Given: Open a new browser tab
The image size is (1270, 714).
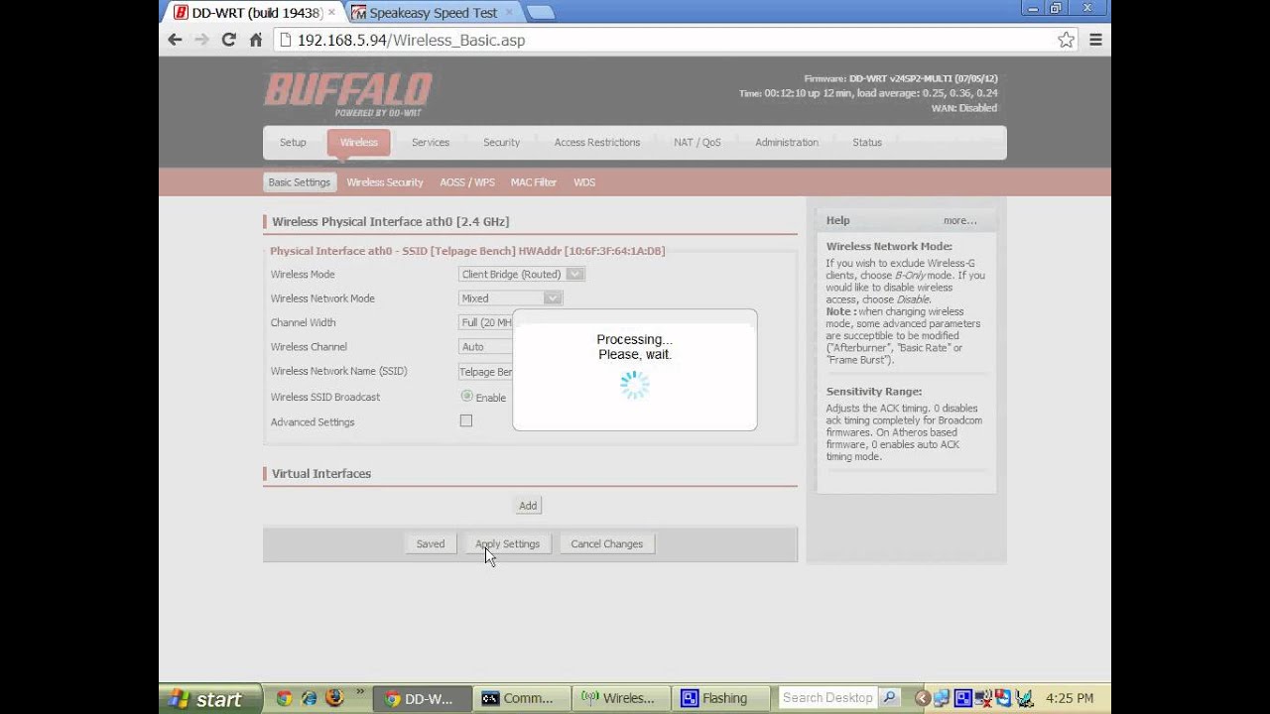Looking at the screenshot, I should point(541,13).
